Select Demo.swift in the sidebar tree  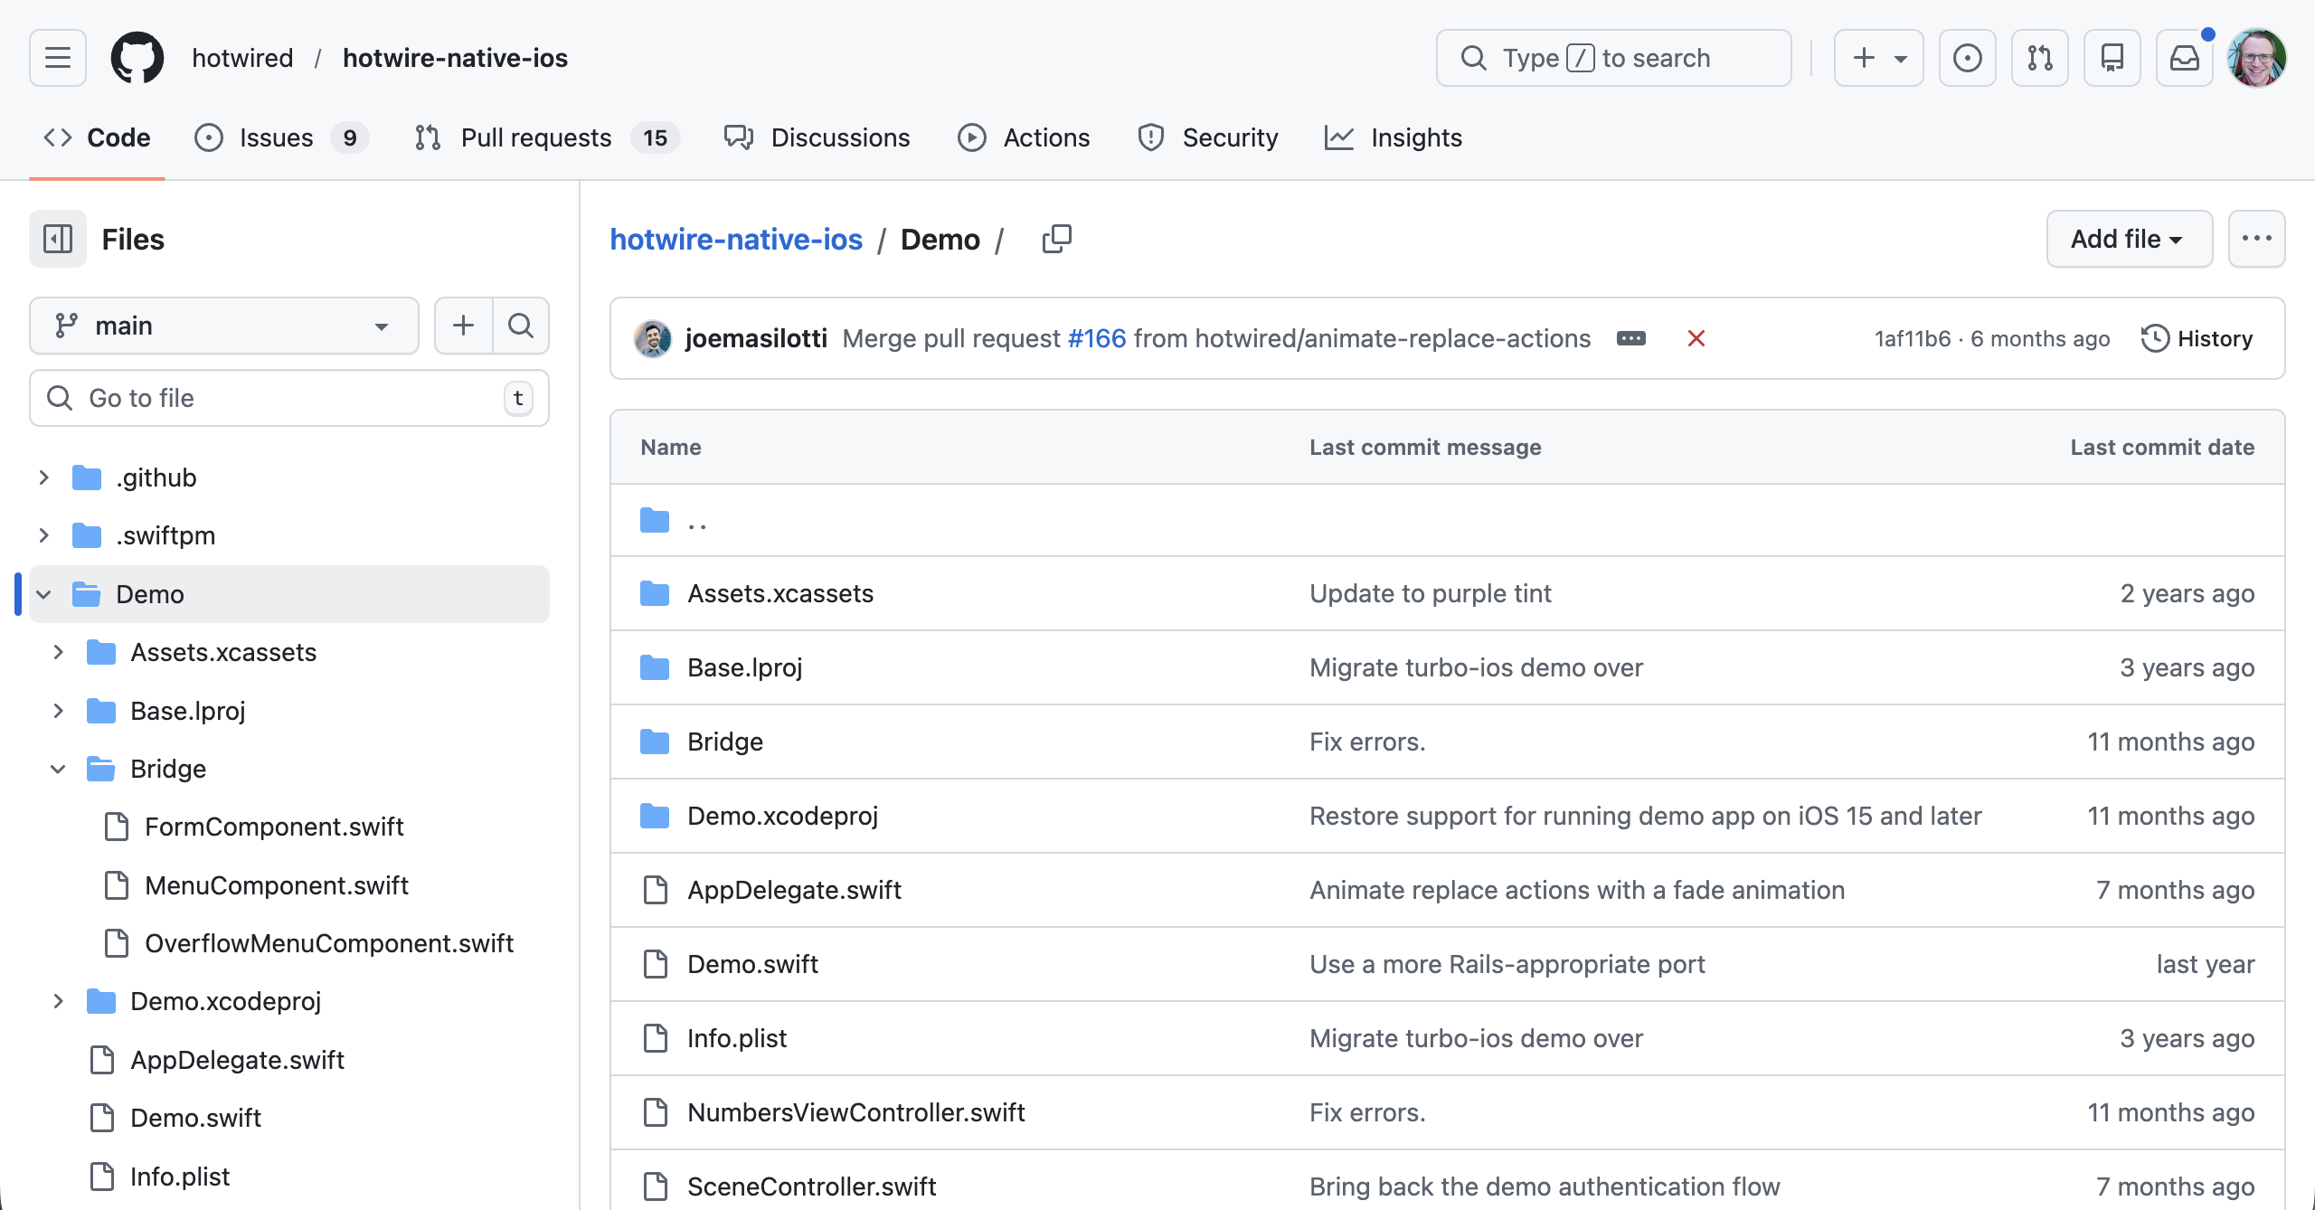click(195, 1118)
